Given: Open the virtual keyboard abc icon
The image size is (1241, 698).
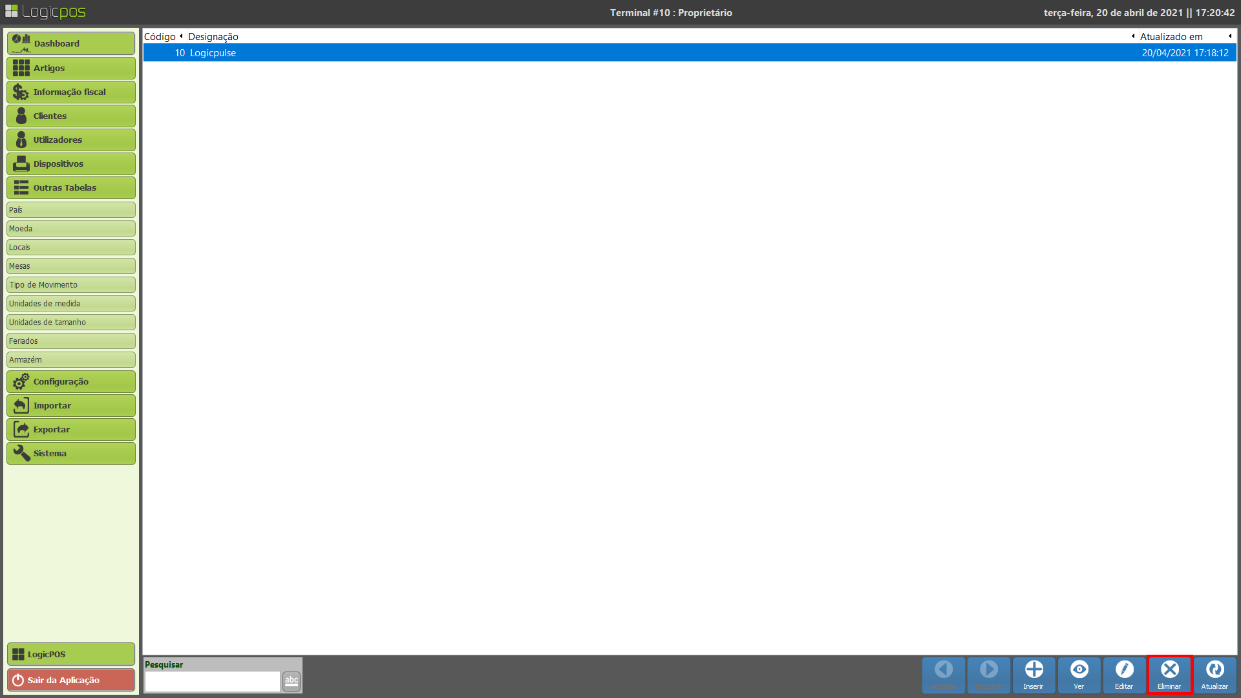Looking at the screenshot, I should (292, 681).
